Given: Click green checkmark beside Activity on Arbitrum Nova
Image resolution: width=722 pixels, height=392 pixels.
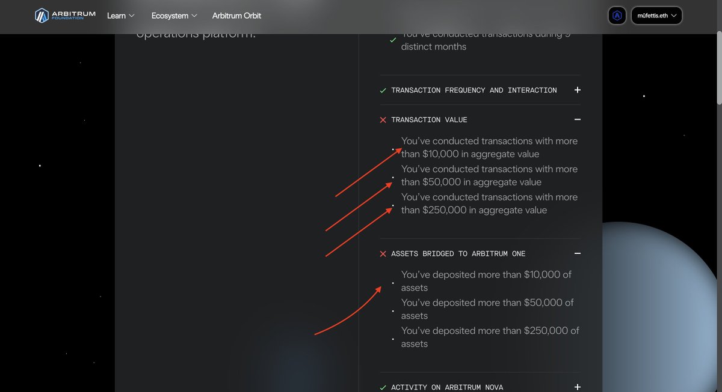Looking at the screenshot, I should (383, 388).
